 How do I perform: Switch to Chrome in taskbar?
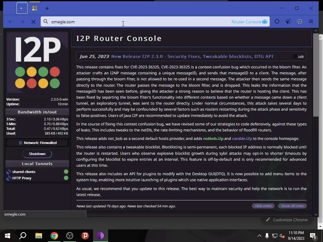point(54,236)
